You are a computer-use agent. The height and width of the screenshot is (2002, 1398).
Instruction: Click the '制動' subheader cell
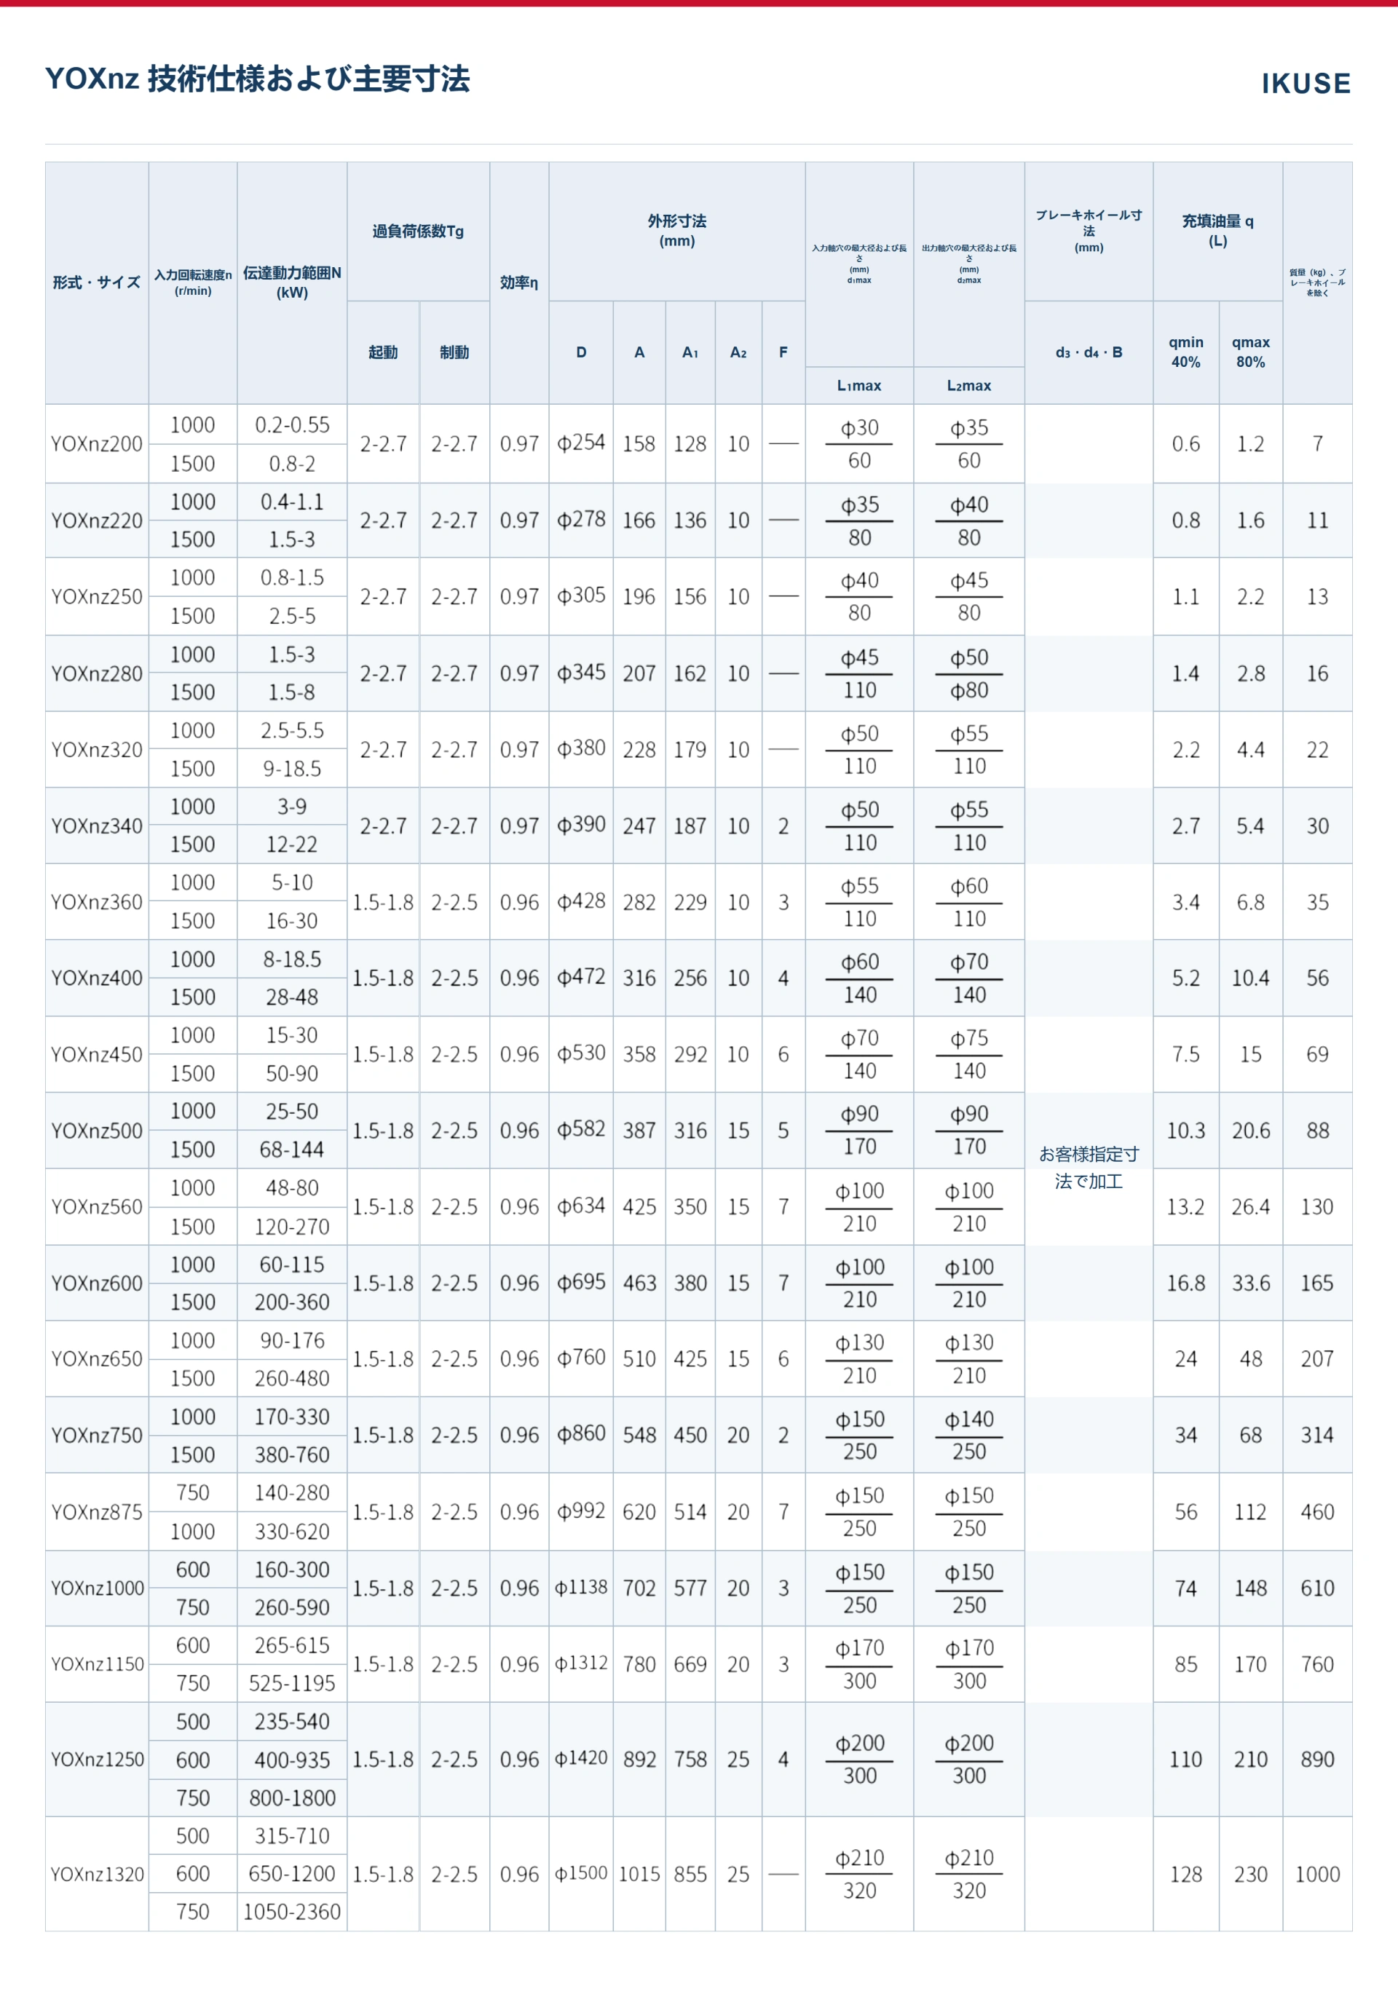point(454,352)
